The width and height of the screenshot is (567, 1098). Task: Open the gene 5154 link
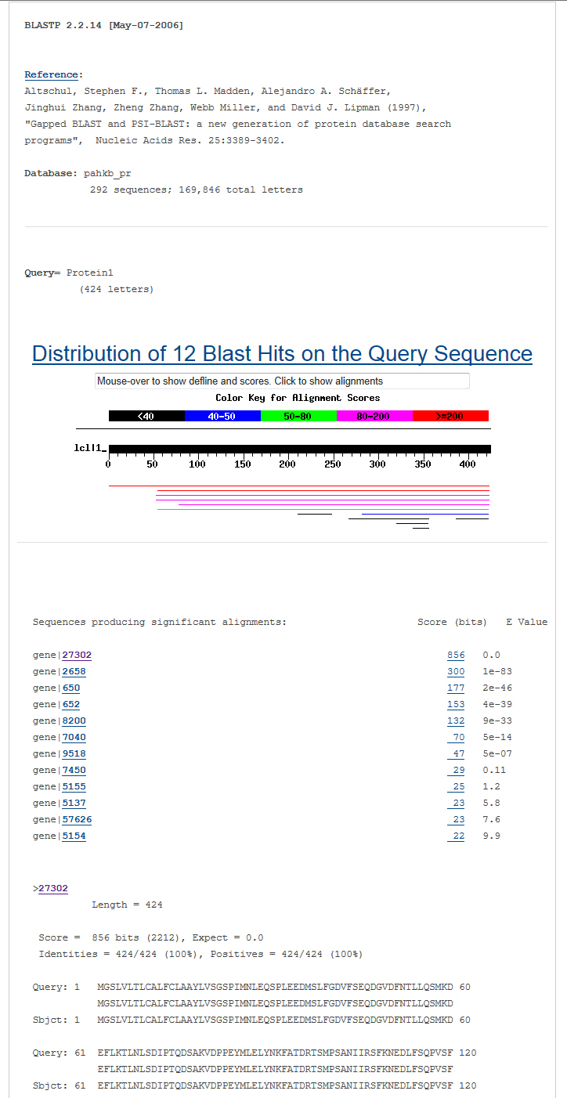pyautogui.click(x=74, y=836)
